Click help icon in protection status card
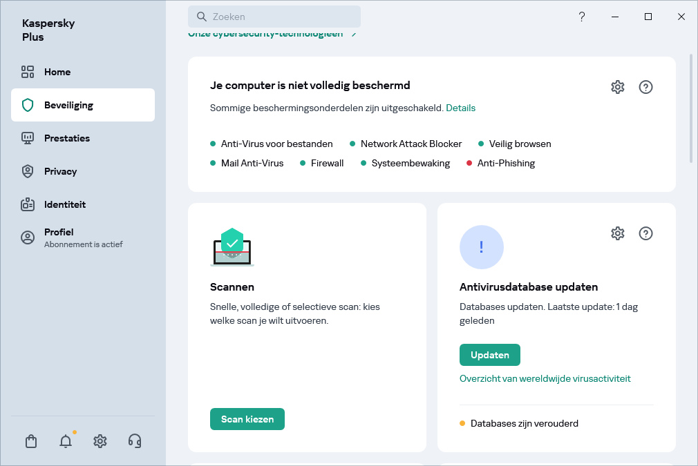The height and width of the screenshot is (466, 698). point(645,87)
